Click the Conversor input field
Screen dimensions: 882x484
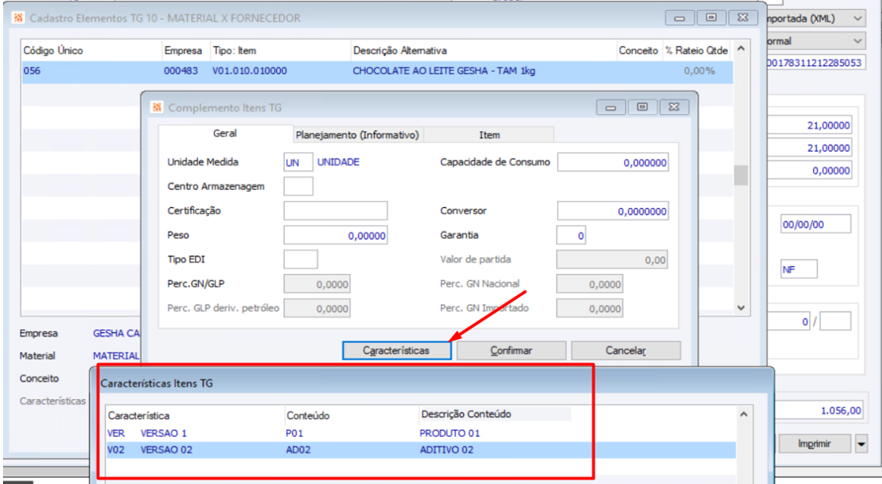click(613, 212)
